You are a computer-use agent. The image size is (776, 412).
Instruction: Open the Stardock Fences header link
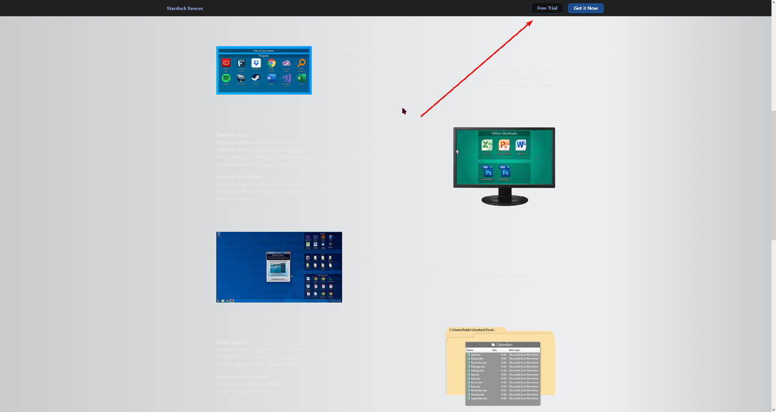click(x=184, y=8)
